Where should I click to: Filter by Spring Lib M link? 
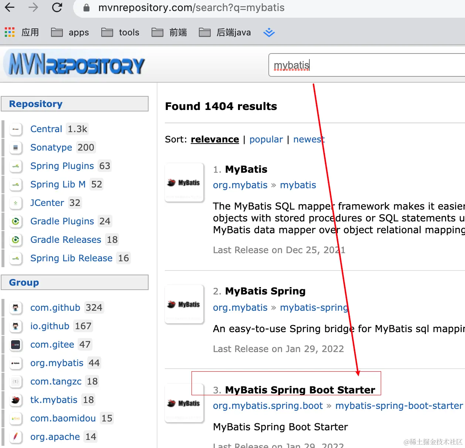[58, 185]
